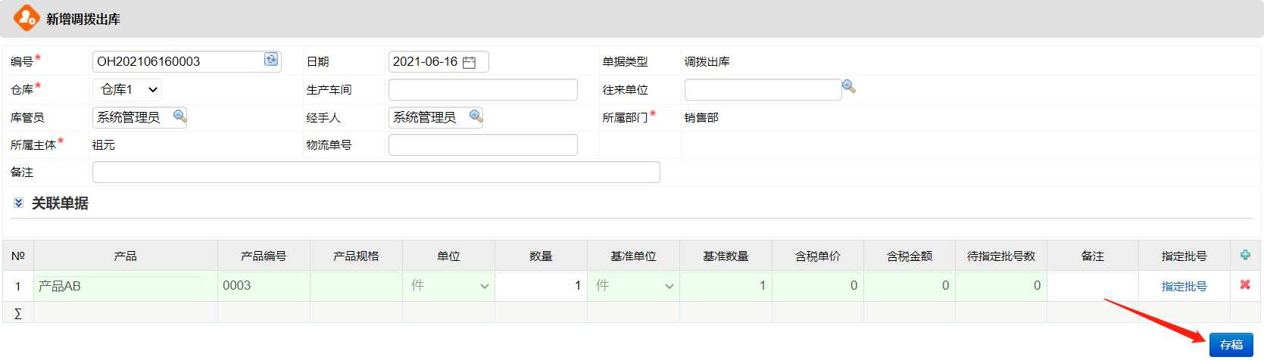Add a row with green plus icon
This screenshot has width=1264, height=360.
[1245, 255]
